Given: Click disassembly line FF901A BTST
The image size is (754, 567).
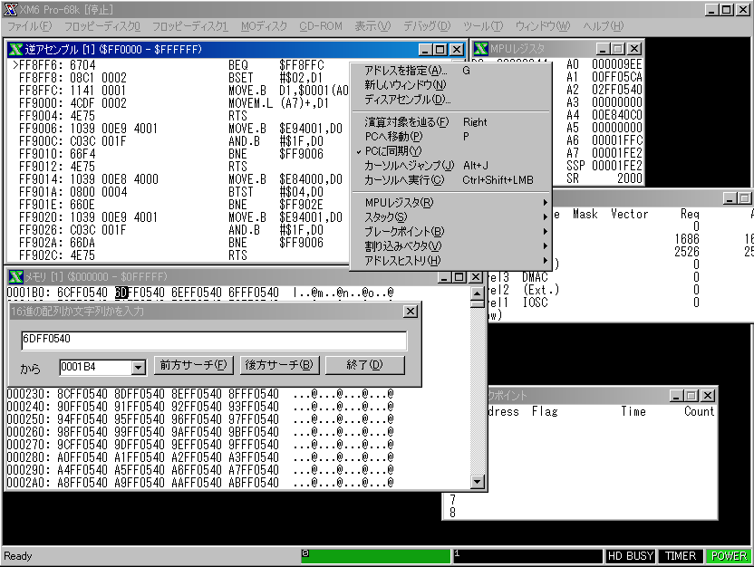Looking at the screenshot, I should pos(178,192).
